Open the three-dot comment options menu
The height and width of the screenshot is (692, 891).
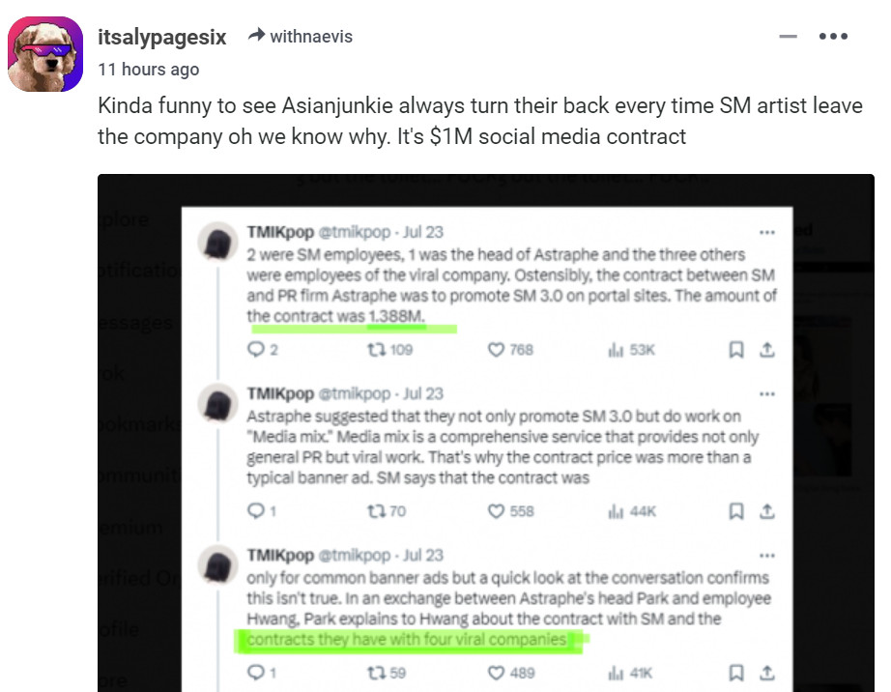pyautogui.click(x=834, y=37)
